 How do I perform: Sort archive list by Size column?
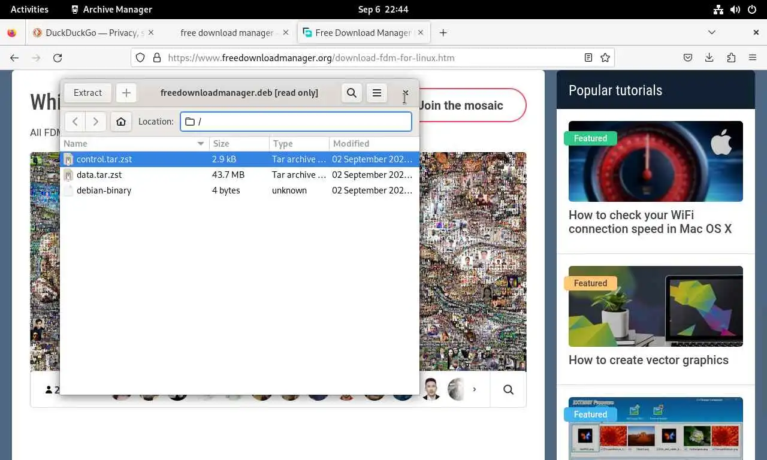239,144
